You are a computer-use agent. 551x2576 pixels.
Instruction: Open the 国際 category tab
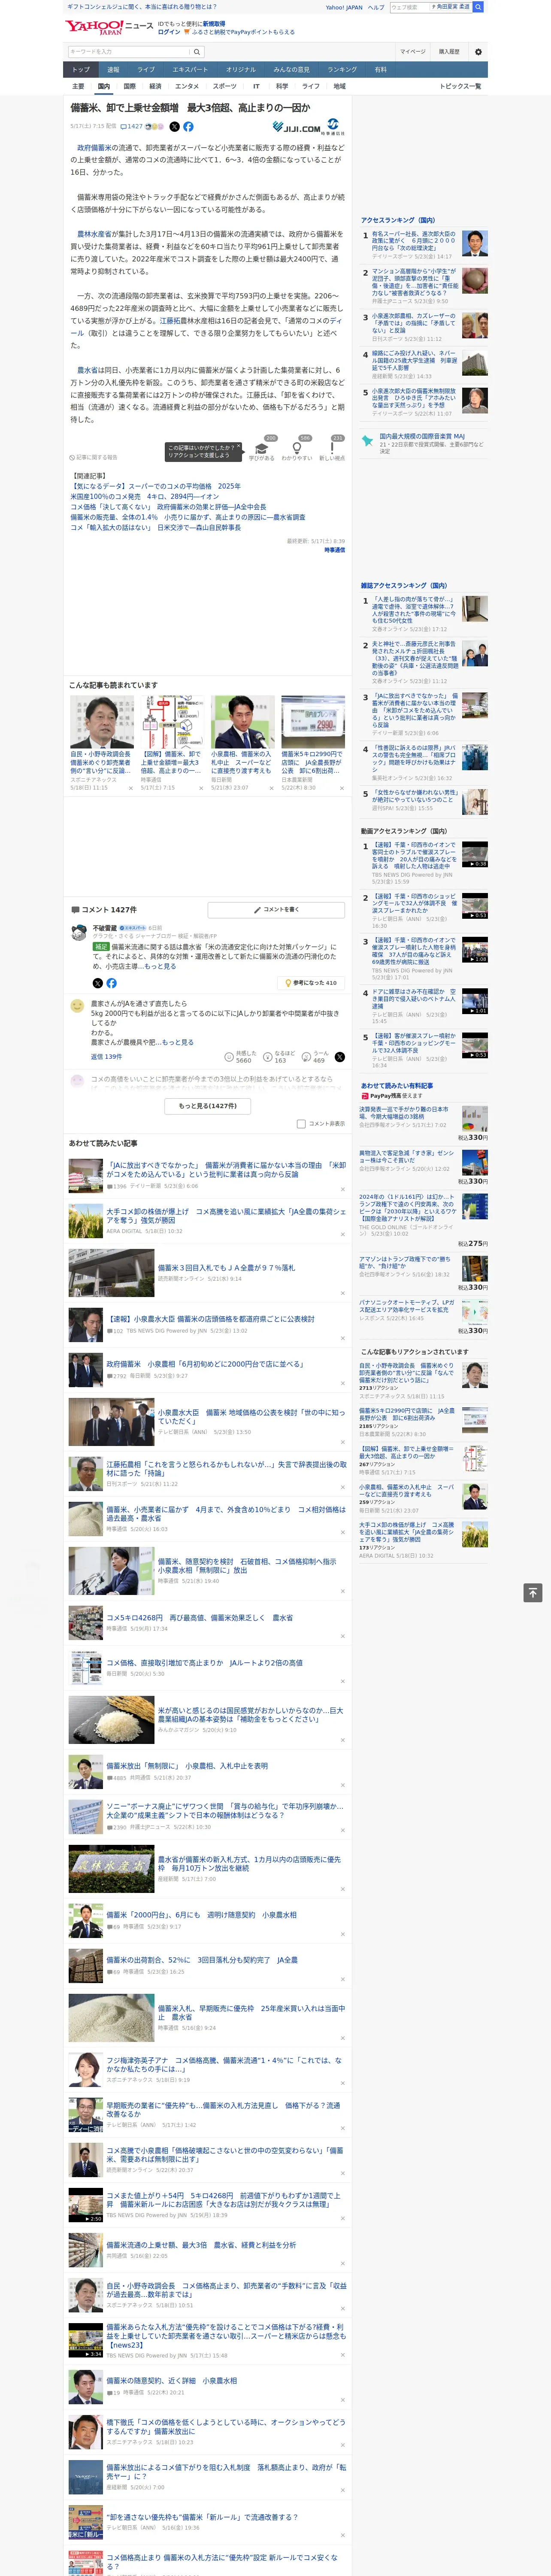point(129,86)
